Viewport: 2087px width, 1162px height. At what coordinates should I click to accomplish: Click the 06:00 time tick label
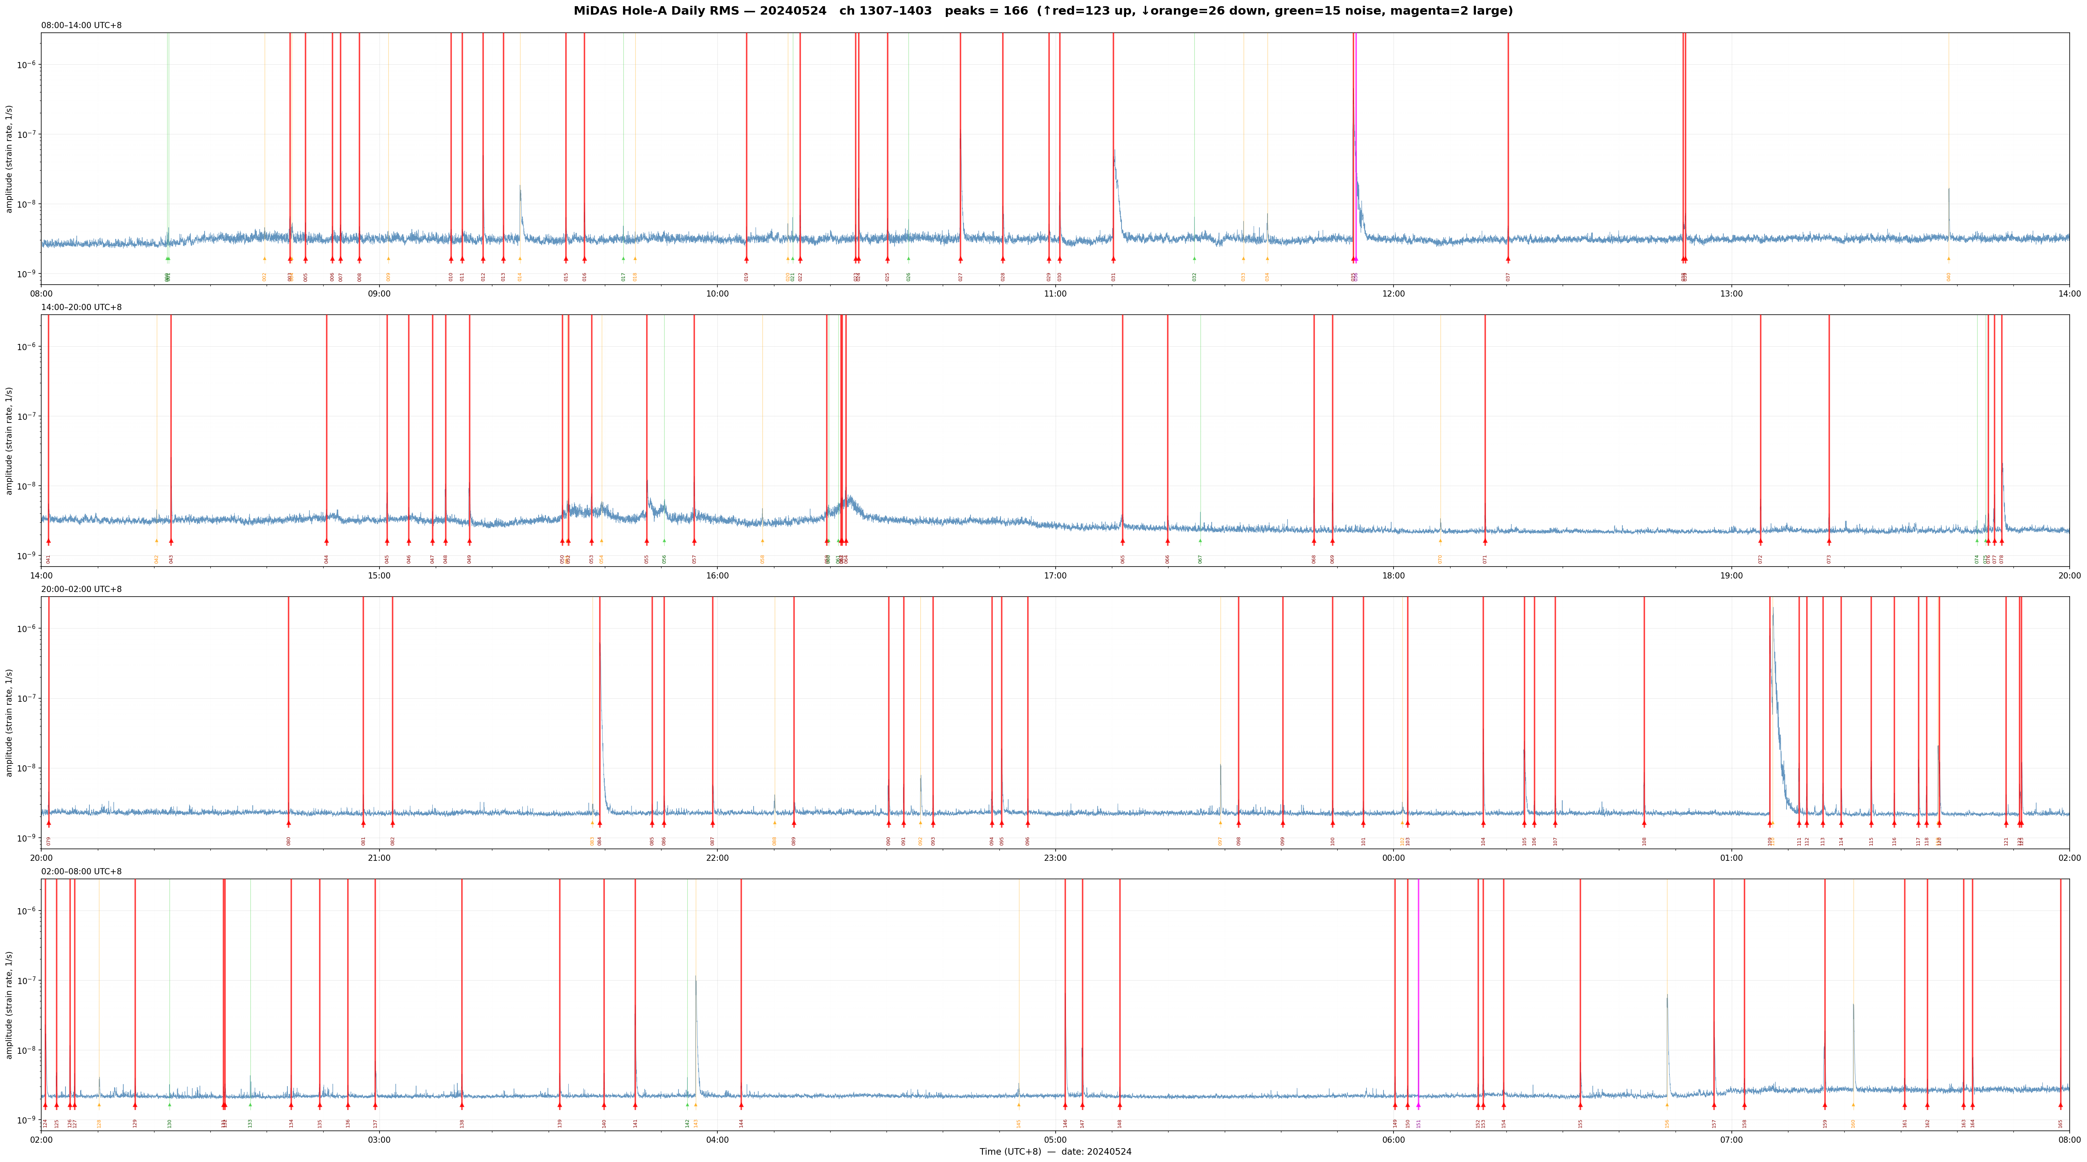coord(1394,1140)
